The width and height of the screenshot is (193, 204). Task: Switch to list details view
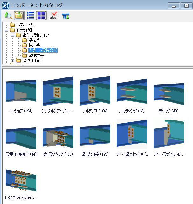[x=31, y=16]
